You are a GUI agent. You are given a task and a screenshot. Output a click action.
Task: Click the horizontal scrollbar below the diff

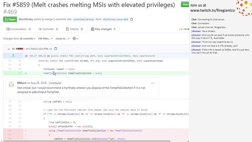tap(87, 141)
